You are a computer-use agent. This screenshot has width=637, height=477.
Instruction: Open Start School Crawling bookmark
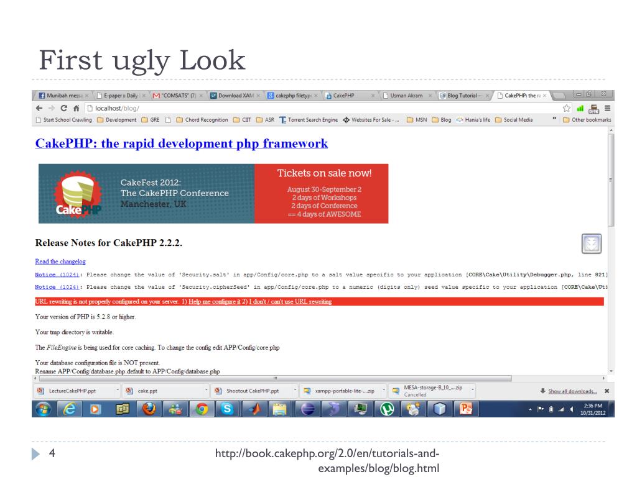(x=64, y=120)
